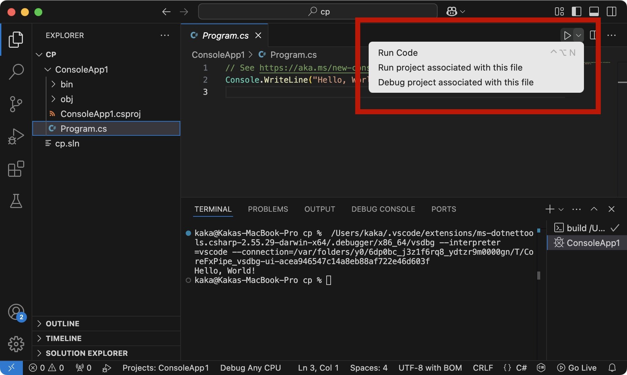Switch to the PROBLEMS tab
This screenshot has height=375, width=627.
(x=268, y=209)
